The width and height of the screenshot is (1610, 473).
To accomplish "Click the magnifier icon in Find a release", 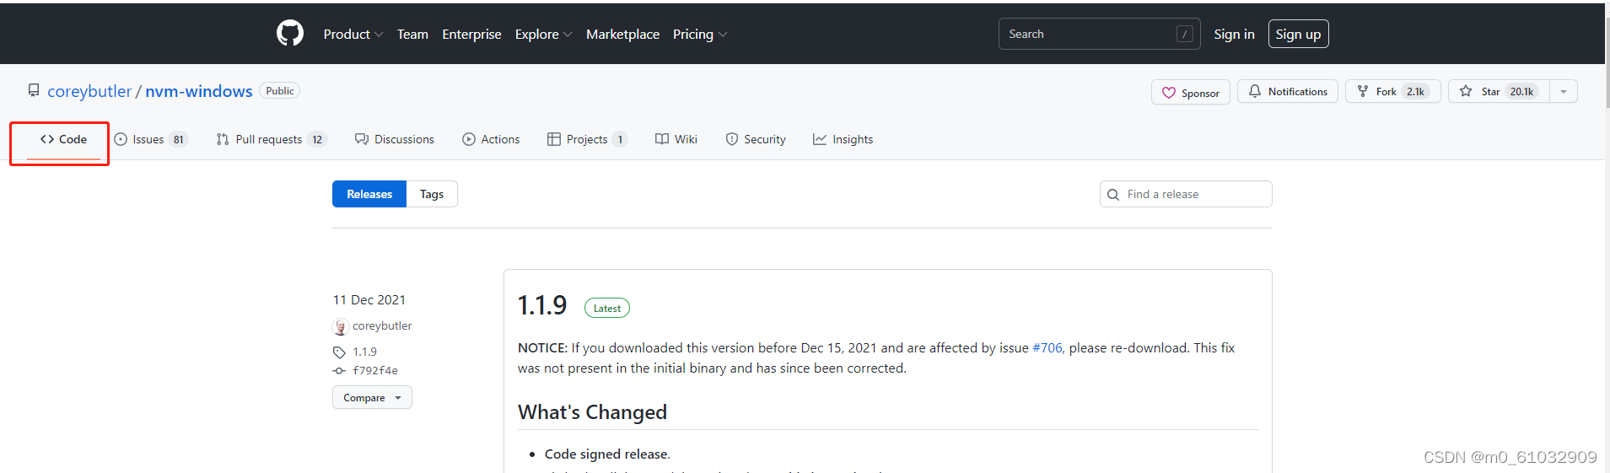I will pyautogui.click(x=1113, y=195).
